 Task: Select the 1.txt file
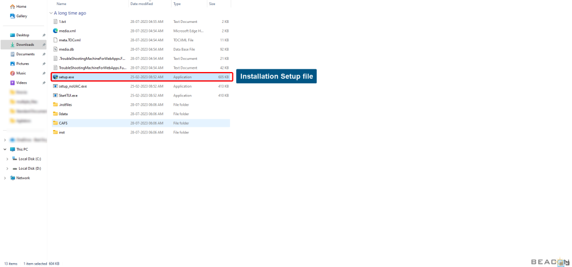[x=141, y=22]
